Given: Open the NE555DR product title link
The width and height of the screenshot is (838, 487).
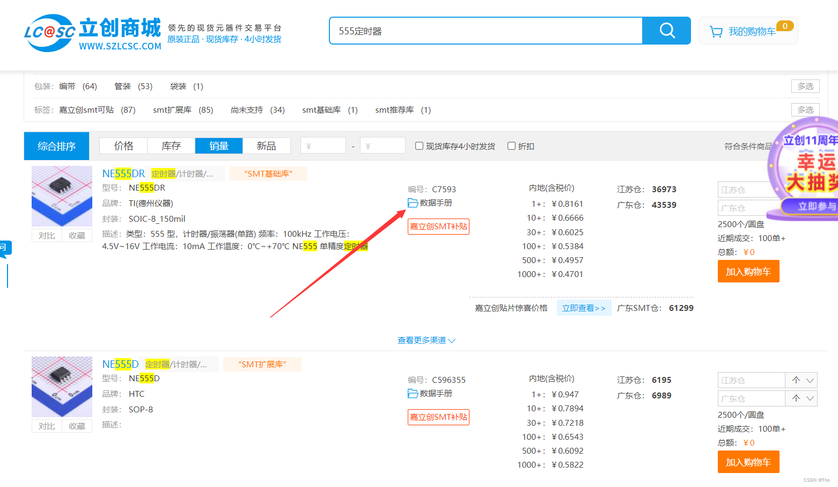Looking at the screenshot, I should click(x=123, y=173).
